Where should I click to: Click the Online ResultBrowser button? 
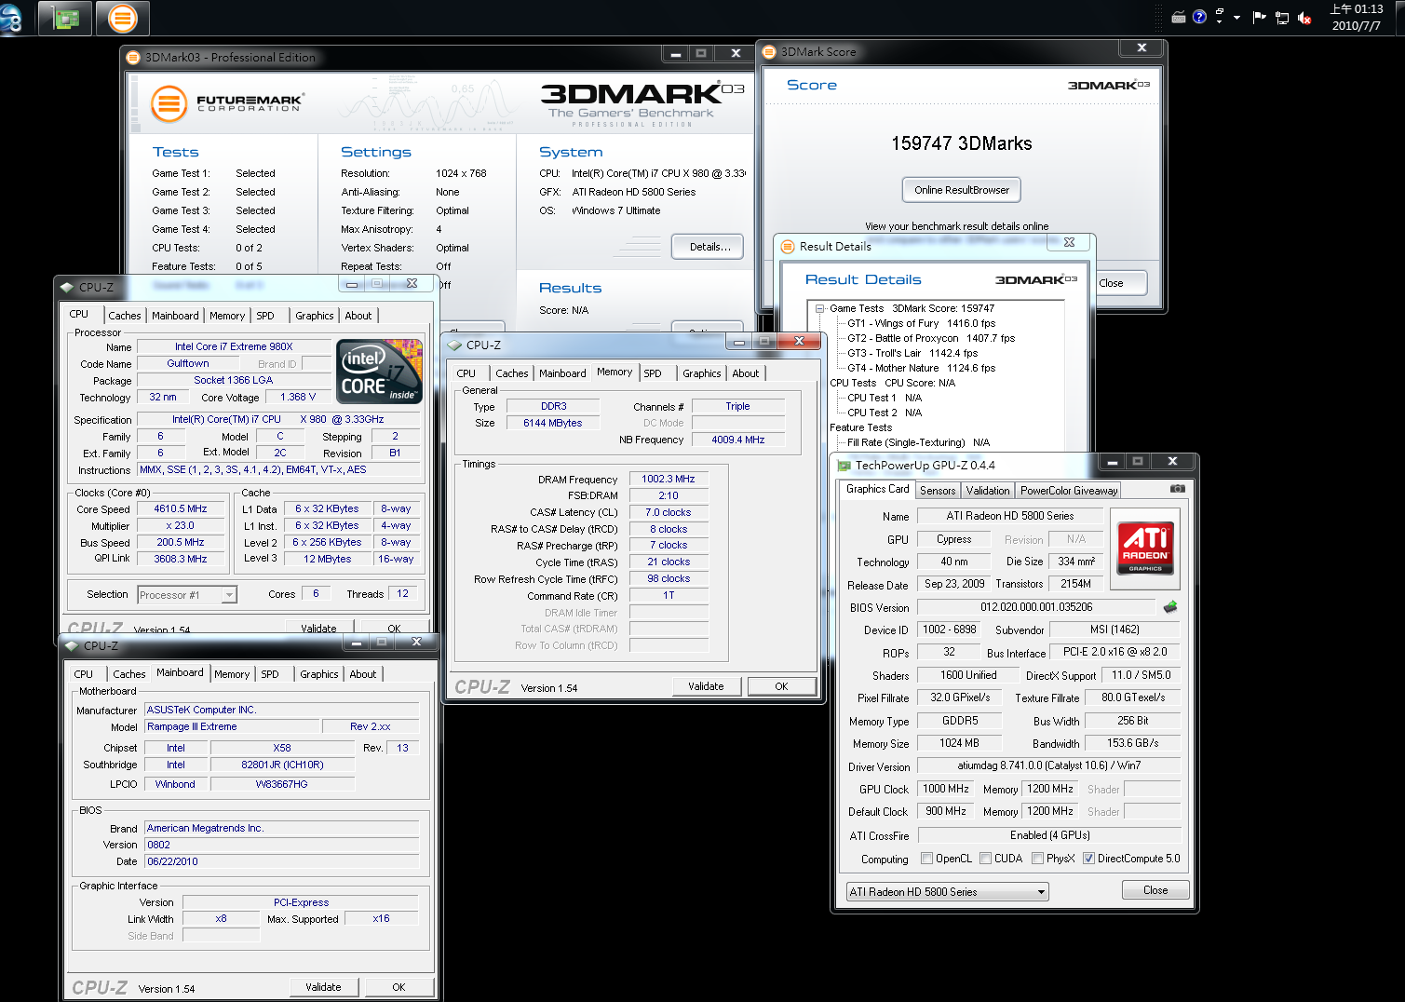962,190
